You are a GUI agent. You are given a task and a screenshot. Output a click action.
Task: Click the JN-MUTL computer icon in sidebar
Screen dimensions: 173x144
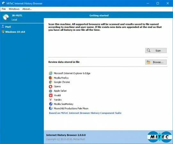[x=6, y=17]
